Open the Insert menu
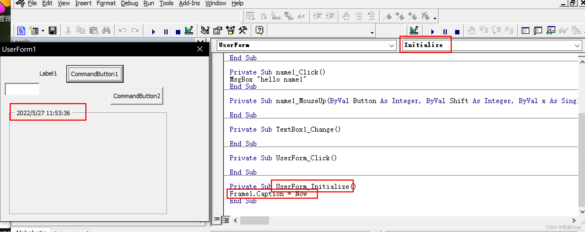Image resolution: width=585 pixels, height=232 pixels. click(x=83, y=3)
